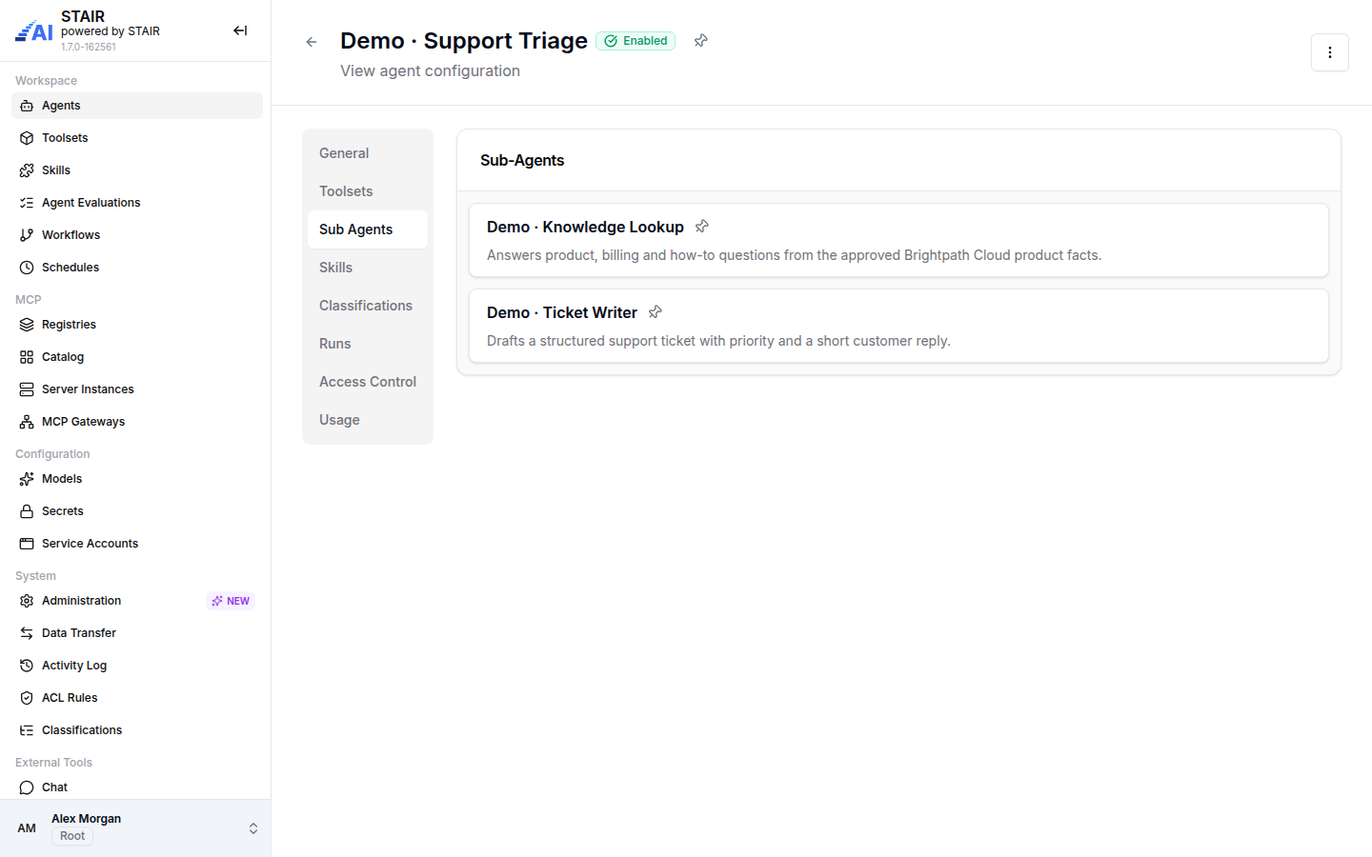Screen dimensions: 1372x857
Task: Open the Chat external tool
Action: (x=137, y=787)
